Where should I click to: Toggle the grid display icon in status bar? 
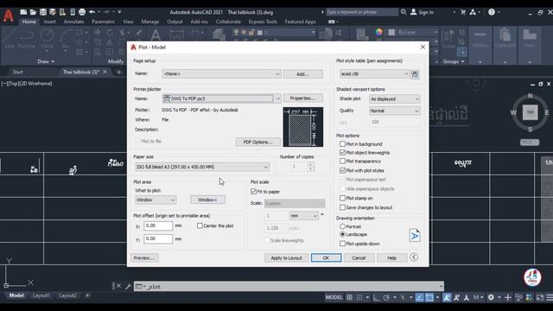pos(349,297)
